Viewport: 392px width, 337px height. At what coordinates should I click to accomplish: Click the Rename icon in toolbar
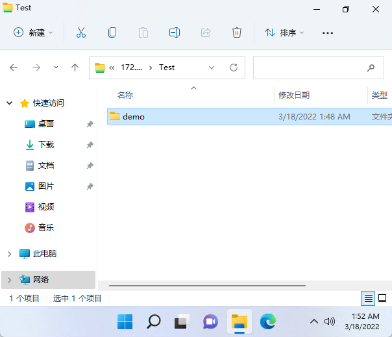point(175,32)
